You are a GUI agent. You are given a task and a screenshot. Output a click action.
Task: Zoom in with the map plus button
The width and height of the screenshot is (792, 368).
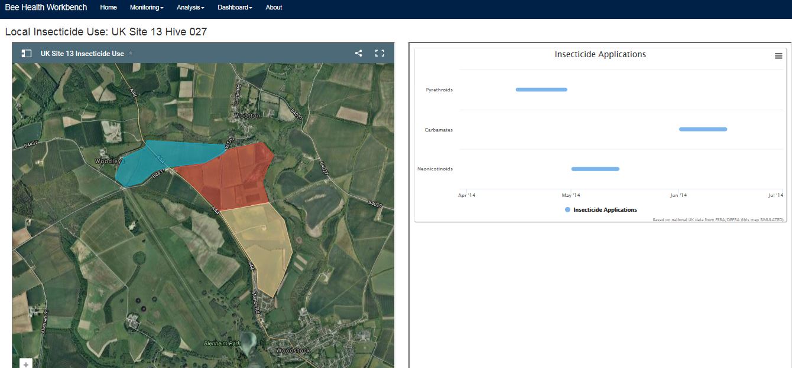coord(26,363)
